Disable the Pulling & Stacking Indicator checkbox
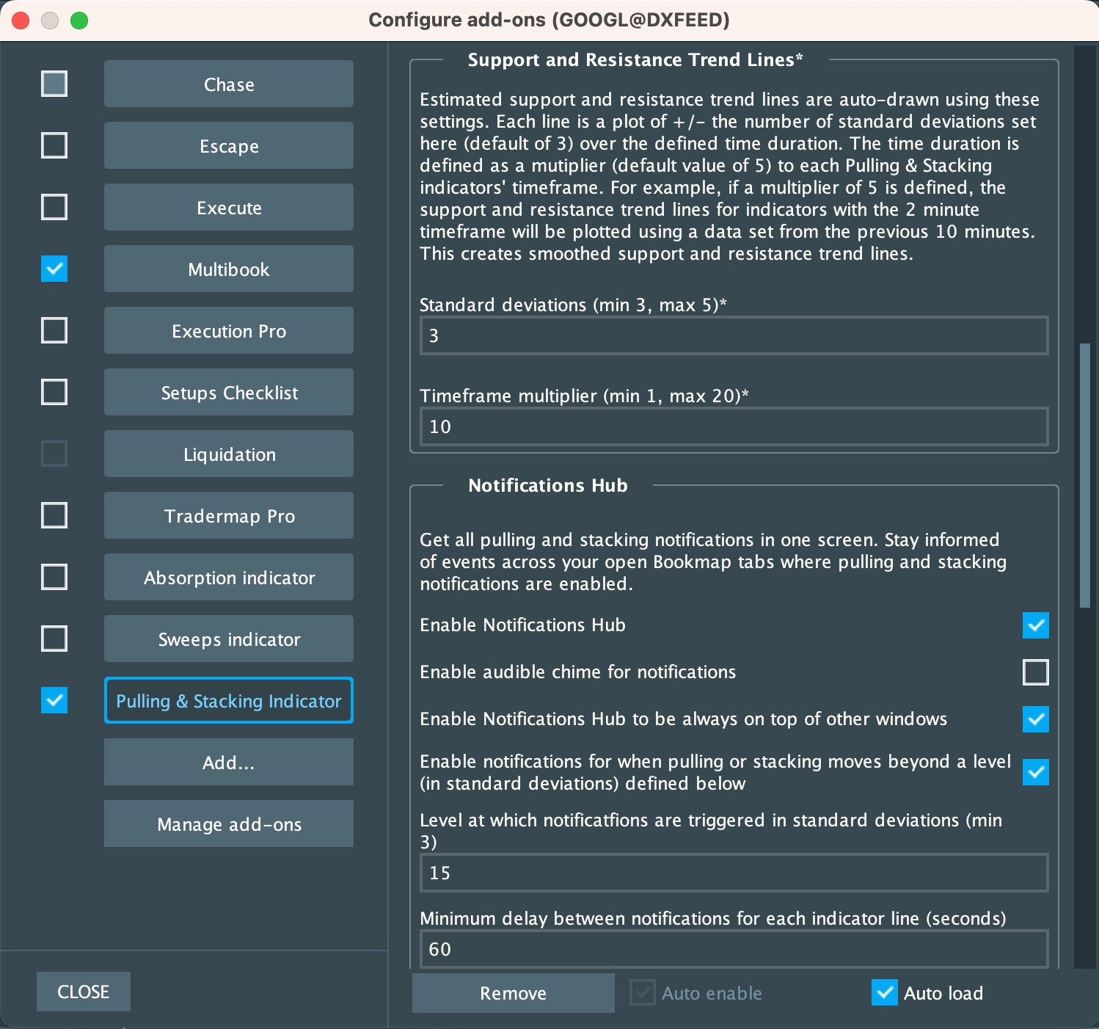 (54, 700)
